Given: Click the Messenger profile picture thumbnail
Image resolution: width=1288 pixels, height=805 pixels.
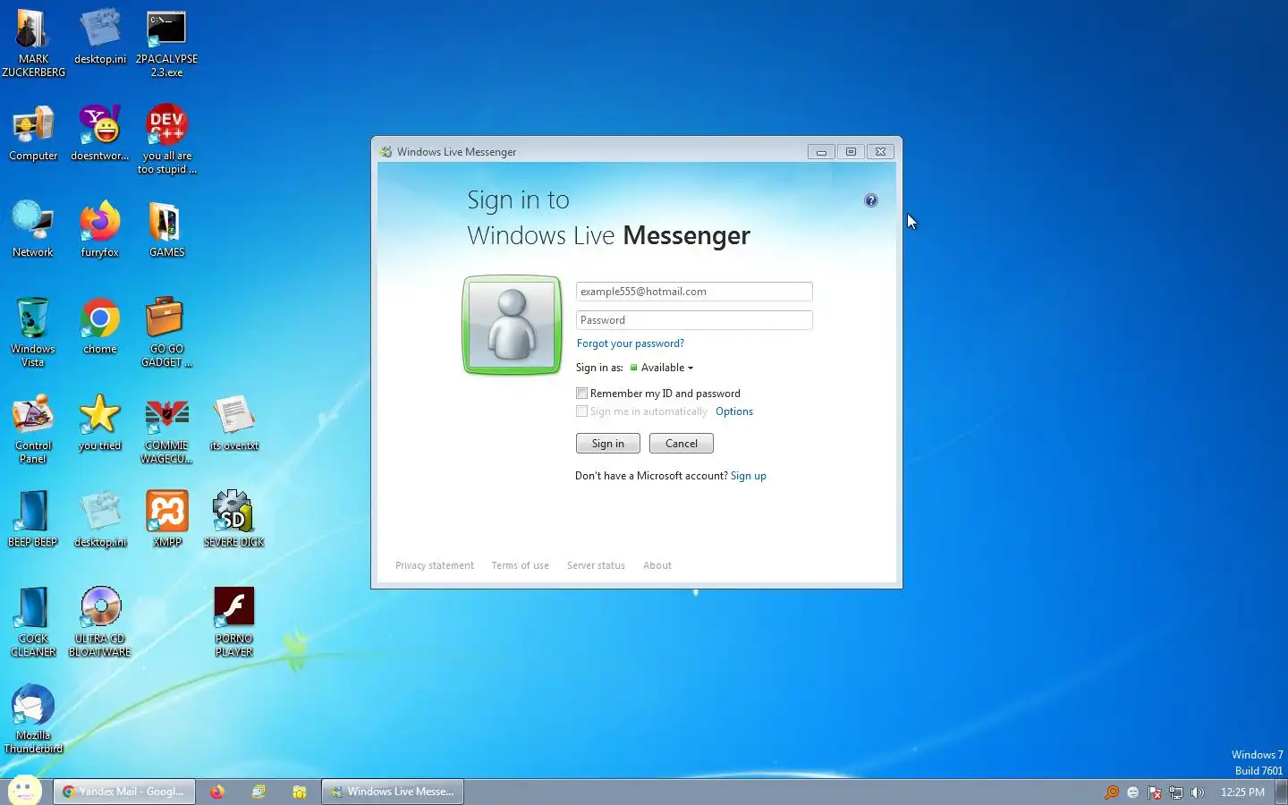Looking at the screenshot, I should point(512,325).
